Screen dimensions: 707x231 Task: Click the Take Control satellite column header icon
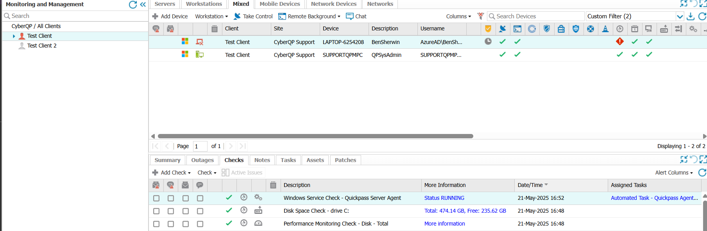click(x=503, y=29)
